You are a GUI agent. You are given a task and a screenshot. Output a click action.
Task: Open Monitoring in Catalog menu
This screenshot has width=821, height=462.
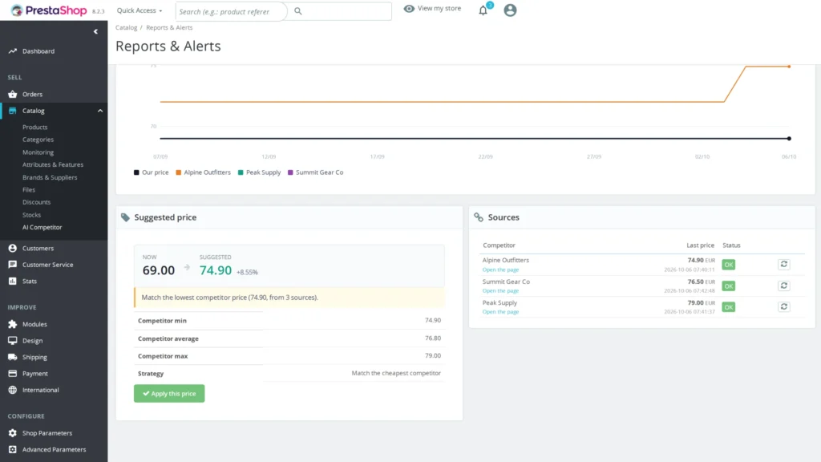pyautogui.click(x=38, y=152)
